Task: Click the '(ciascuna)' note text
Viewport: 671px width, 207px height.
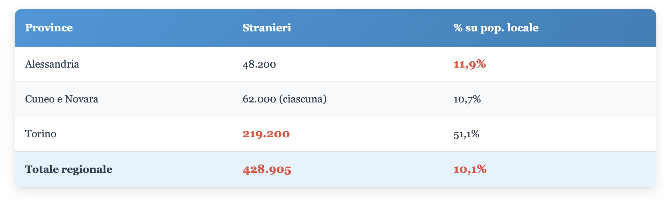Action: 303,99
